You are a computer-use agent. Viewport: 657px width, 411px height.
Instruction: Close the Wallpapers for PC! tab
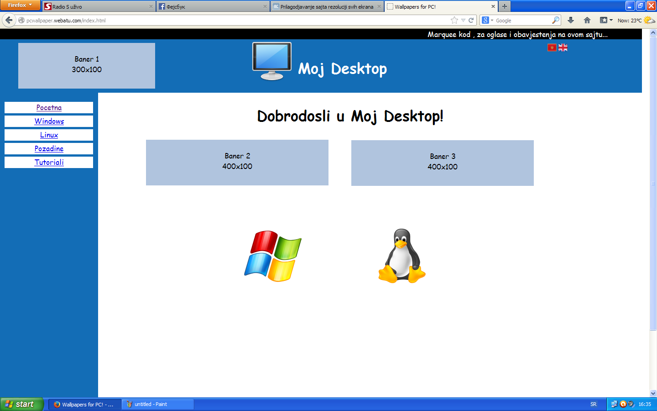click(x=493, y=6)
